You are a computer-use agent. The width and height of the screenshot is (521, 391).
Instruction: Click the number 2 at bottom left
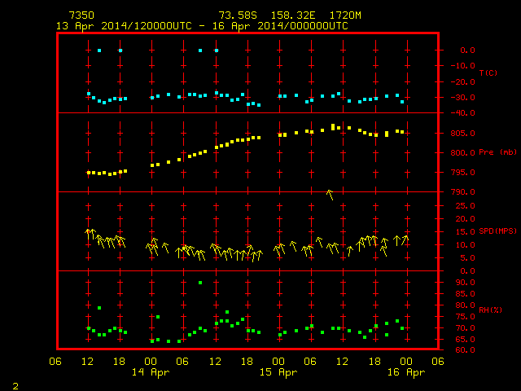[15, 386]
